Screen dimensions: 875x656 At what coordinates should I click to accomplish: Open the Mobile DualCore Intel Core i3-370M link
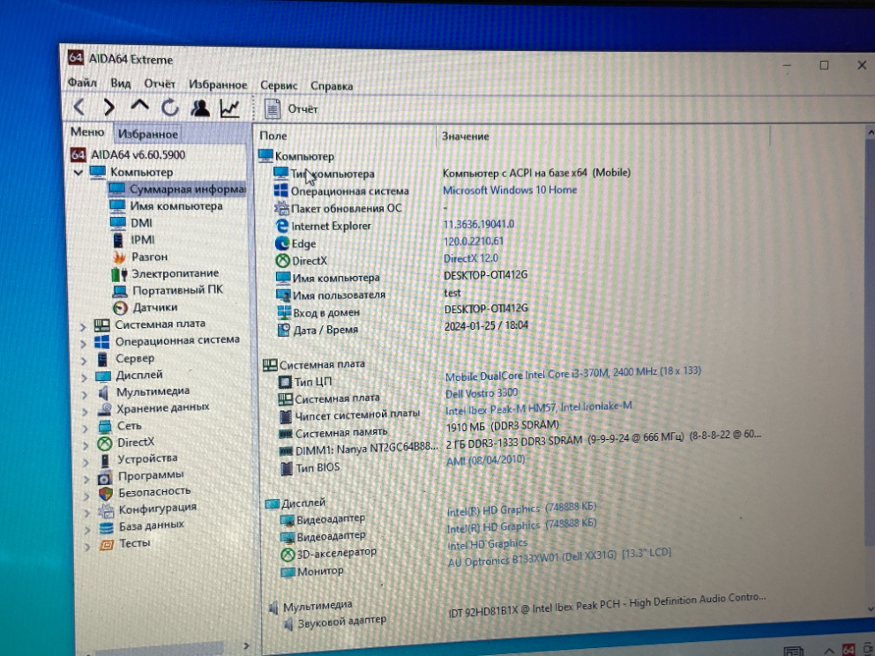click(573, 374)
